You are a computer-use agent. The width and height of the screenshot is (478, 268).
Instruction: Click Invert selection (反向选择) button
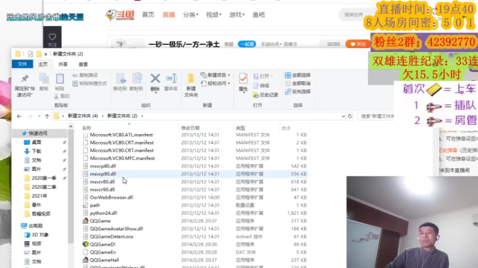click(298, 92)
